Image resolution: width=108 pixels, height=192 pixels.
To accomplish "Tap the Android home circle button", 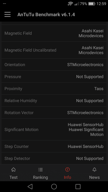I will click(x=54, y=187).
